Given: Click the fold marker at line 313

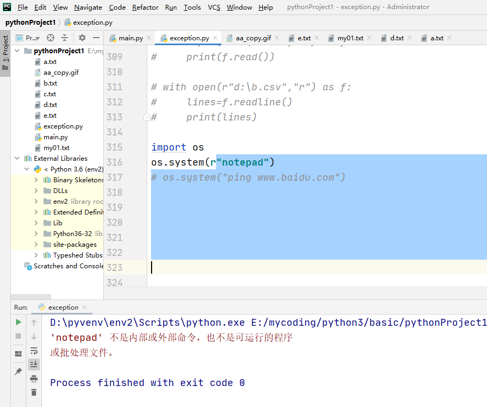Looking at the screenshot, I should tap(147, 117).
